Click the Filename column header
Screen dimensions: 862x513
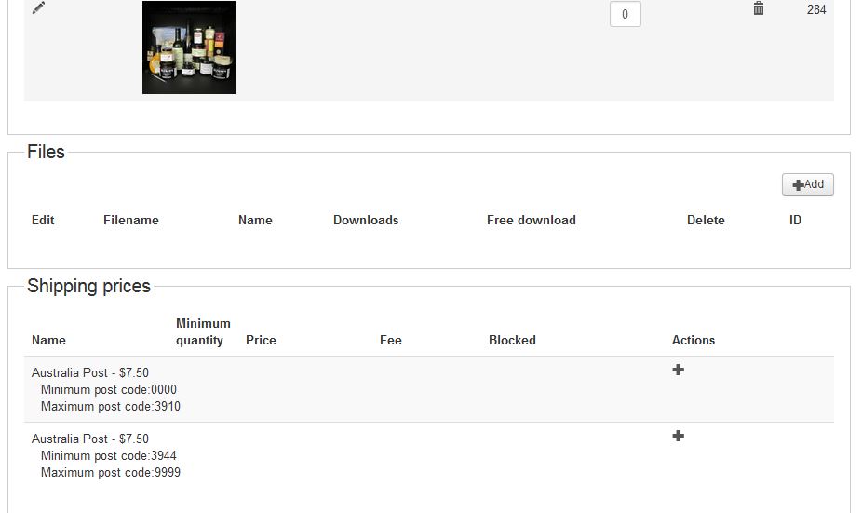click(x=131, y=221)
